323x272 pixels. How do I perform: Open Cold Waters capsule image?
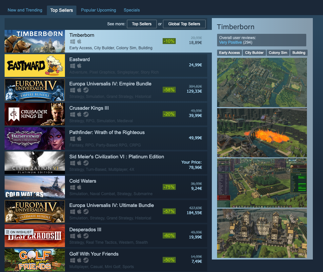35,187
